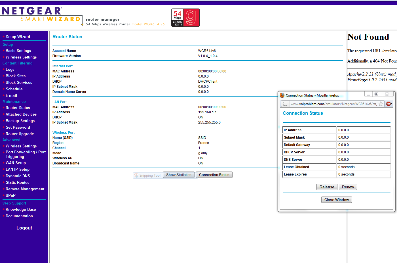Open the Set Password page

pyautogui.click(x=18, y=128)
